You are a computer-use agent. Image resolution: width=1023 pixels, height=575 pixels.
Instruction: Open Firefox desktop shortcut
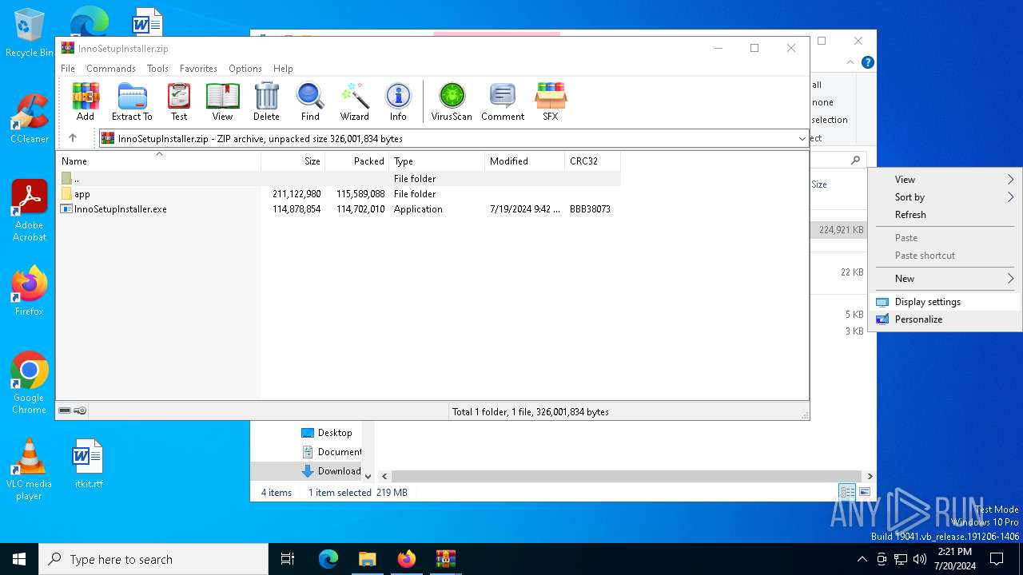point(29,291)
